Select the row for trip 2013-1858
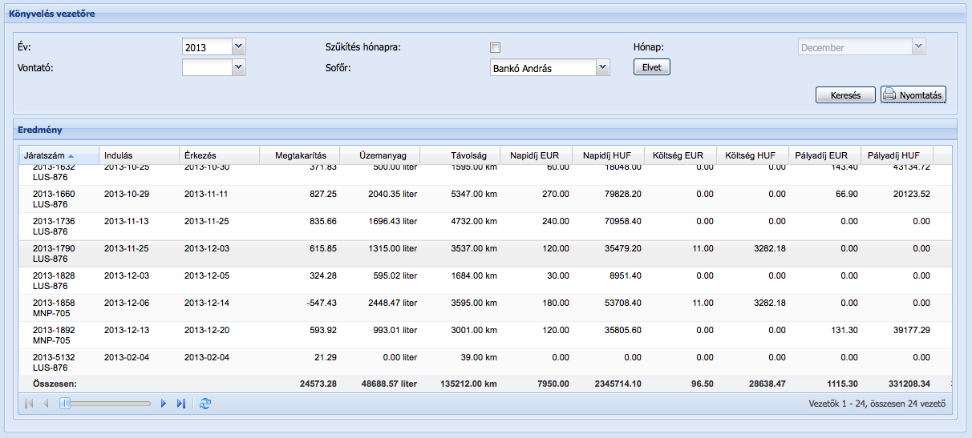972x438 pixels. coord(54,308)
